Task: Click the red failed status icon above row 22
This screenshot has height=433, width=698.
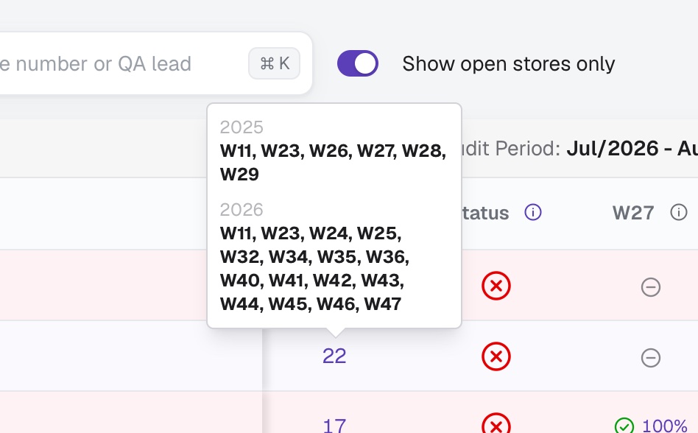Action: (x=496, y=286)
